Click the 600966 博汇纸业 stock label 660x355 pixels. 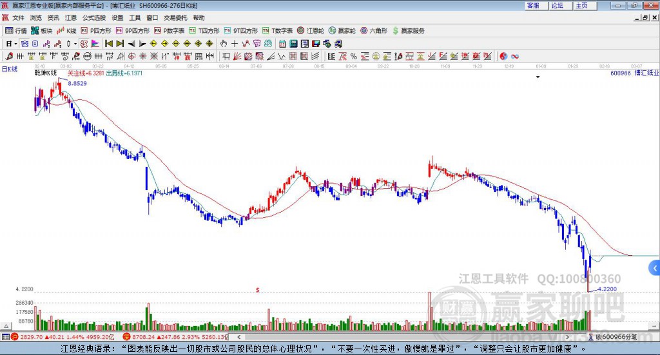(634, 73)
